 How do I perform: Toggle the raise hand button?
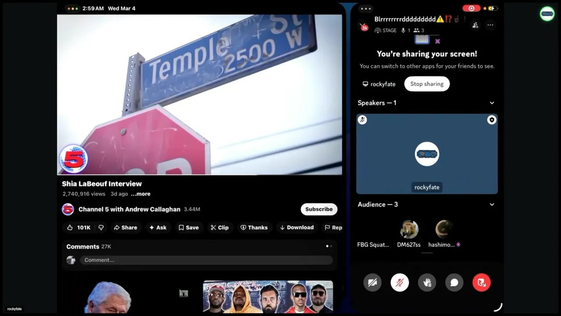coord(427,283)
